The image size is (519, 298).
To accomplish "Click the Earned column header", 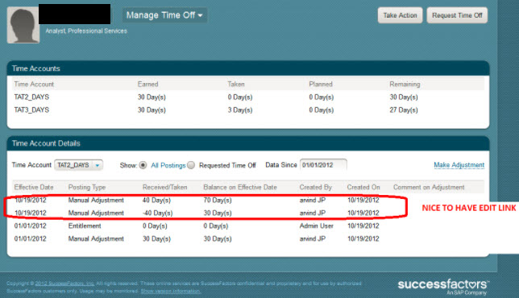I will tap(147, 85).
